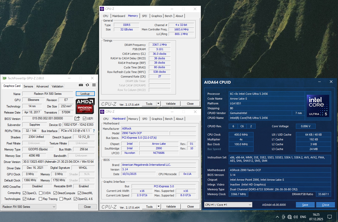Switch to the Sensors tab in GPU-Z
The height and width of the screenshot is (222, 338).
click(28, 86)
